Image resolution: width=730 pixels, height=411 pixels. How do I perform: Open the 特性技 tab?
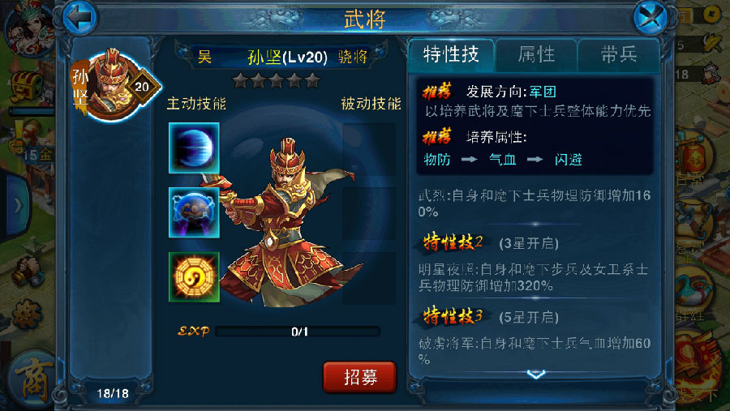451,55
